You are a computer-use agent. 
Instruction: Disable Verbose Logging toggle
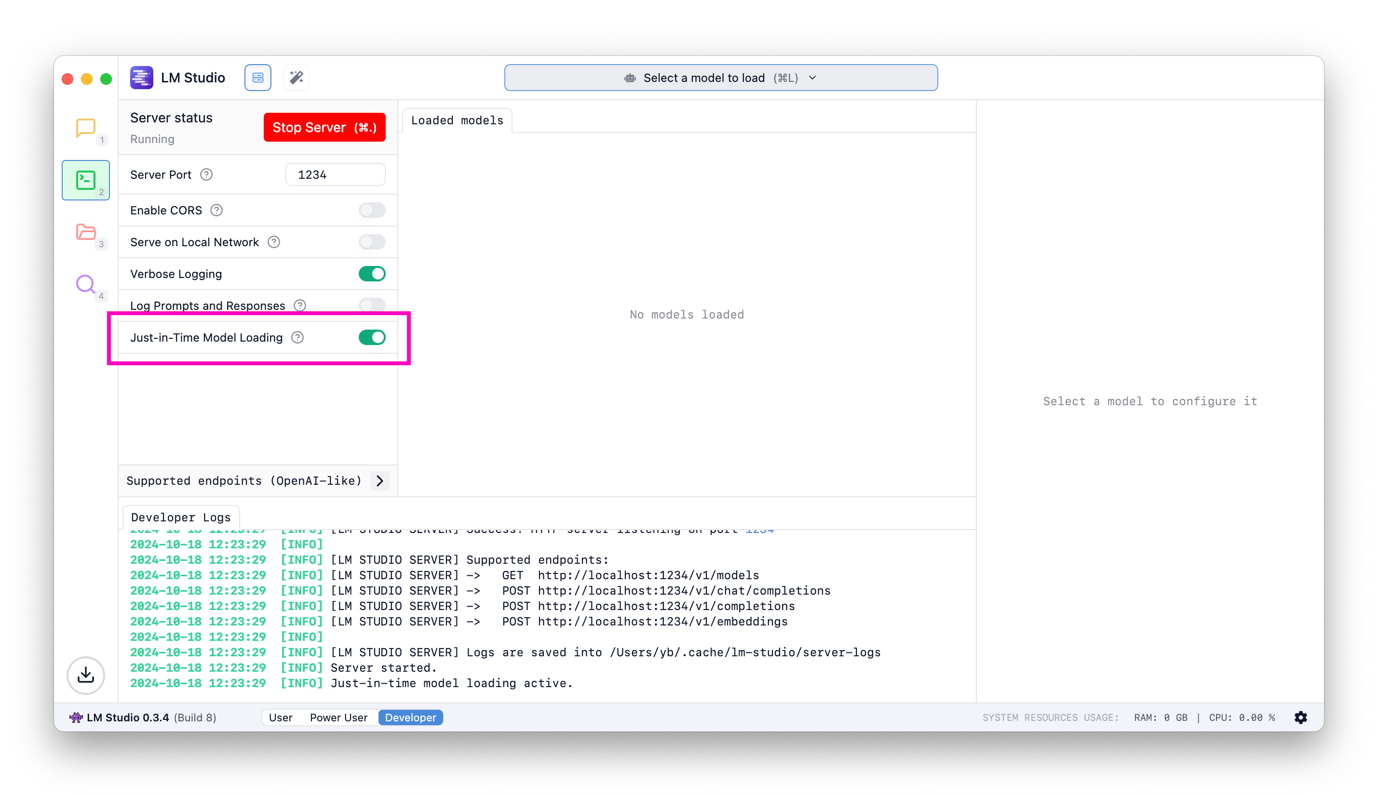[x=372, y=274]
